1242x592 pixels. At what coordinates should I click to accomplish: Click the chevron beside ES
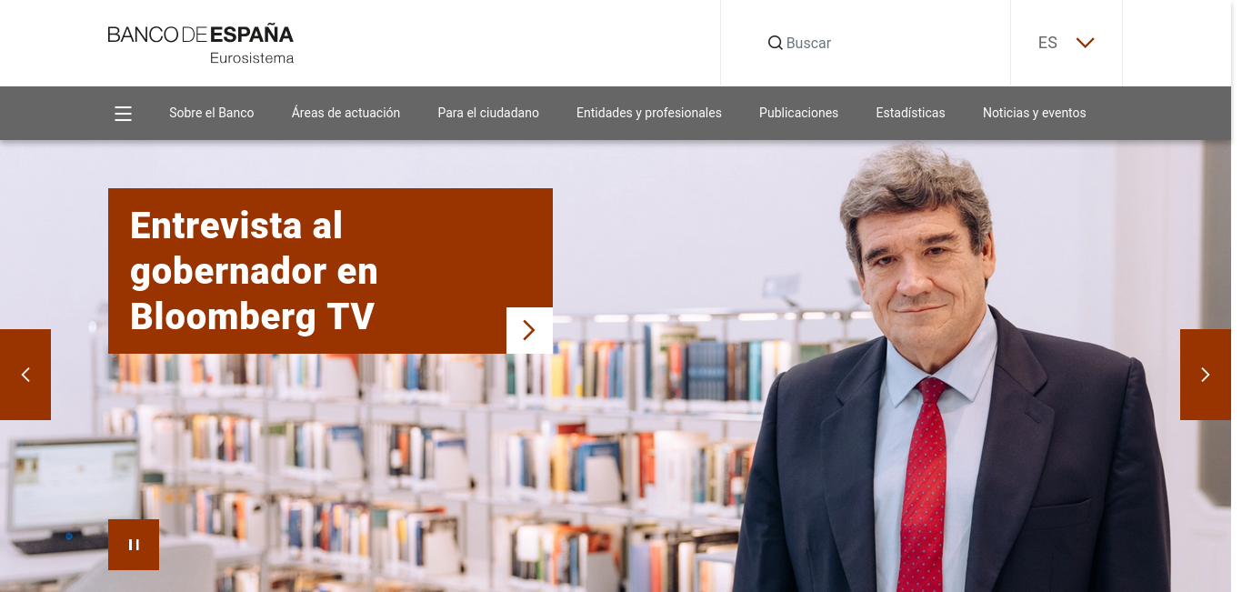[x=1085, y=43]
